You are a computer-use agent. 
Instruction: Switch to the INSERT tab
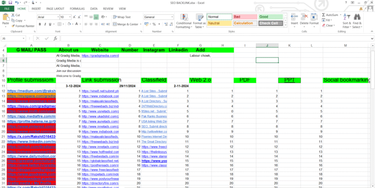click(x=36, y=9)
